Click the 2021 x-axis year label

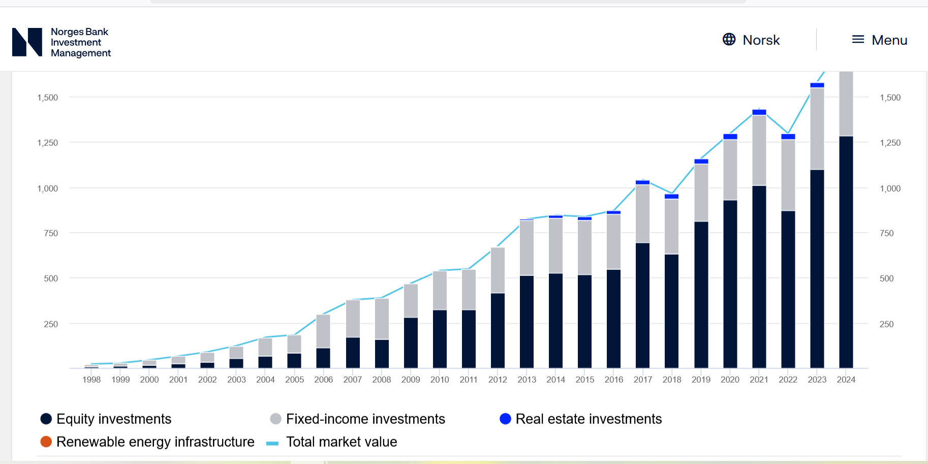(759, 380)
